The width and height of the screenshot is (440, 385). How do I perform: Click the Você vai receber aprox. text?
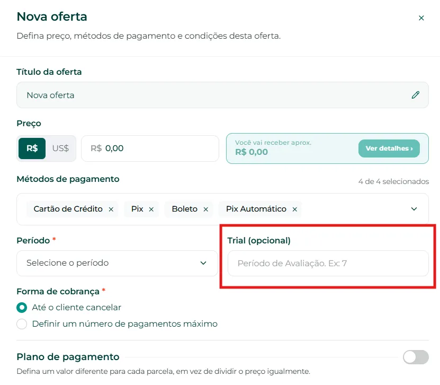(x=273, y=143)
